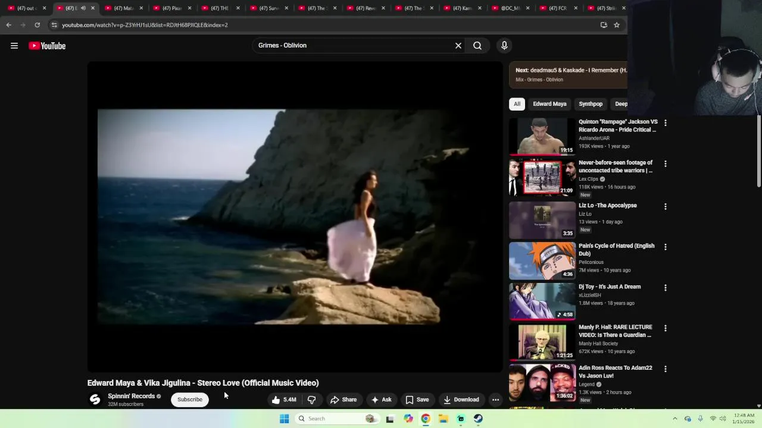Screen dimensions: 762x428
Task: Switch to the '@DC_MI' tab
Action: [x=511, y=8]
